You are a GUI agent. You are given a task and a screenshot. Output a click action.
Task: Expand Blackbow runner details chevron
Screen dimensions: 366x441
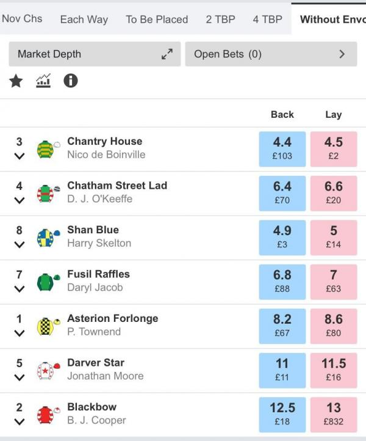point(19,421)
